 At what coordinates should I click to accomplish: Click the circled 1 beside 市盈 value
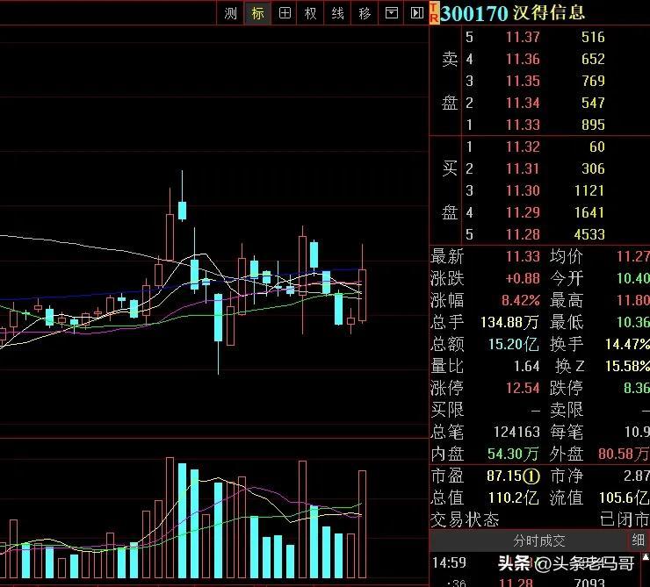tap(531, 476)
